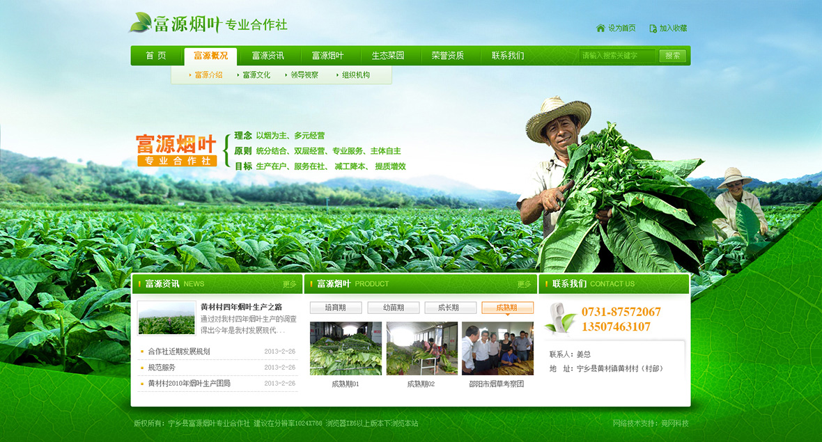The height and width of the screenshot is (442, 822).
Task: Open news item 合作社近期发展规划
Action: (x=179, y=352)
